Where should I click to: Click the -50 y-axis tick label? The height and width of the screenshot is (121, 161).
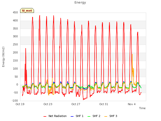pyautogui.click(x=16, y=93)
